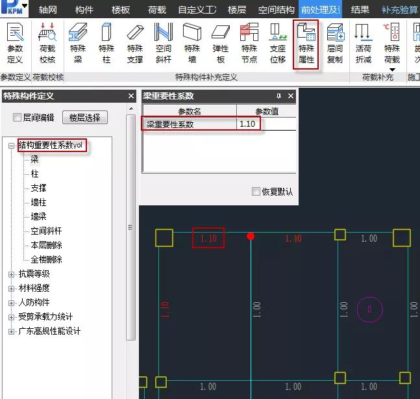
Task: Click the 楼层选择 floor selection button
Action: (x=85, y=118)
